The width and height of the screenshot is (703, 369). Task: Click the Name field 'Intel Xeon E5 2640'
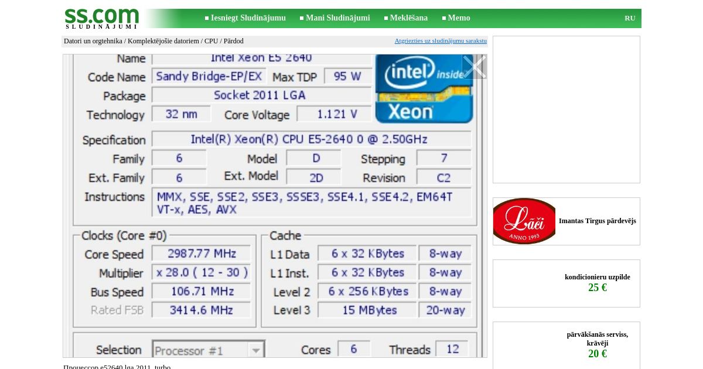point(261,58)
